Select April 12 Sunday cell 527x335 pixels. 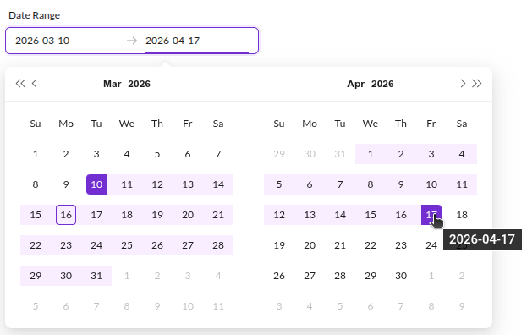pos(279,215)
